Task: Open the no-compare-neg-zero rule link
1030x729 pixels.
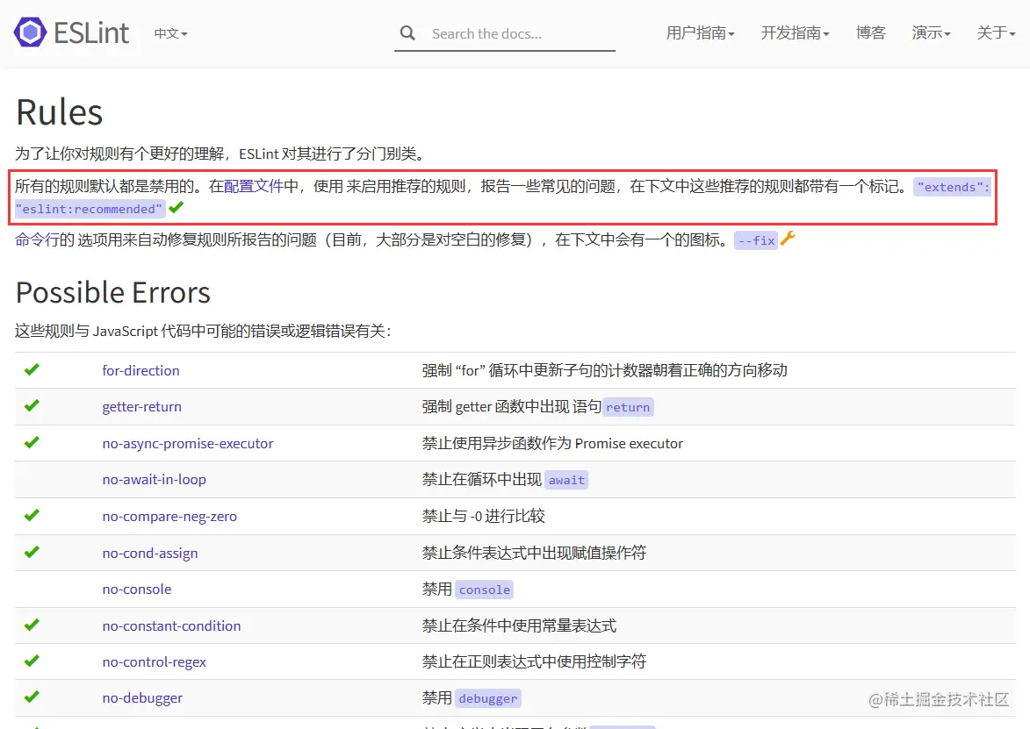Action: pos(169,517)
